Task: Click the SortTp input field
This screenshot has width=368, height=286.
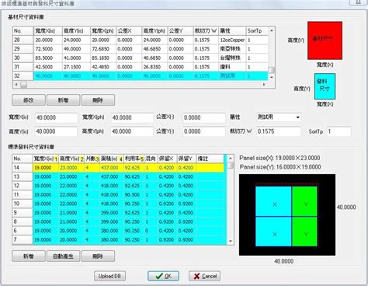Action: [338, 131]
